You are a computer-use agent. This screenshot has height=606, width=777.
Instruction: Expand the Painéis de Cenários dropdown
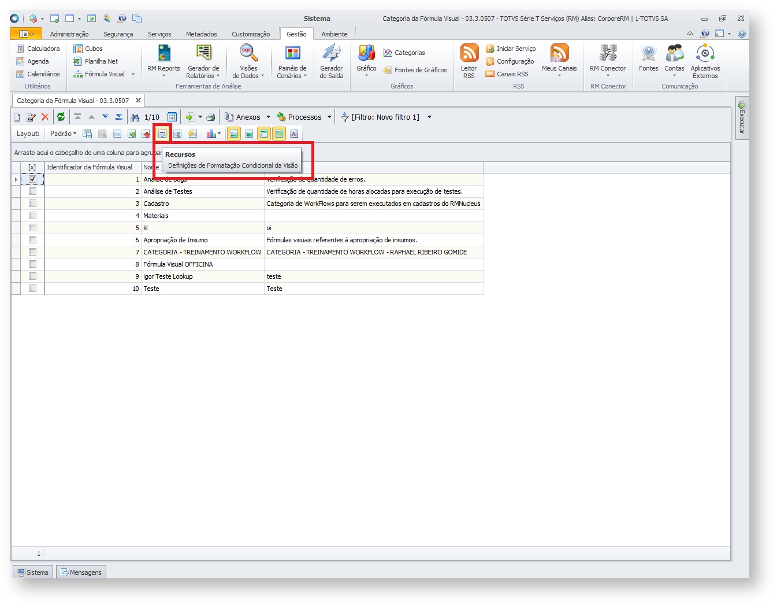(x=305, y=76)
